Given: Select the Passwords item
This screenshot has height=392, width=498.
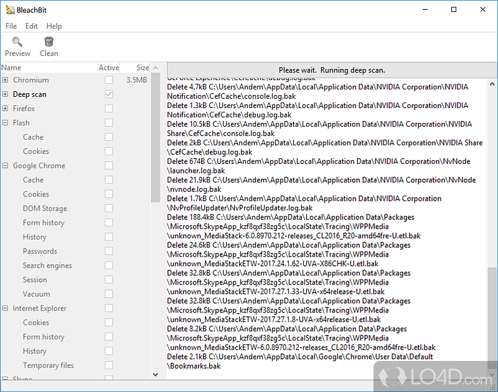Looking at the screenshot, I should [40, 251].
